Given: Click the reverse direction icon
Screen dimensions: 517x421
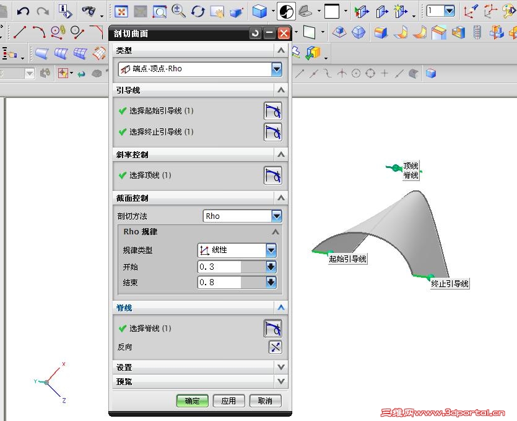Looking at the screenshot, I should click(276, 347).
